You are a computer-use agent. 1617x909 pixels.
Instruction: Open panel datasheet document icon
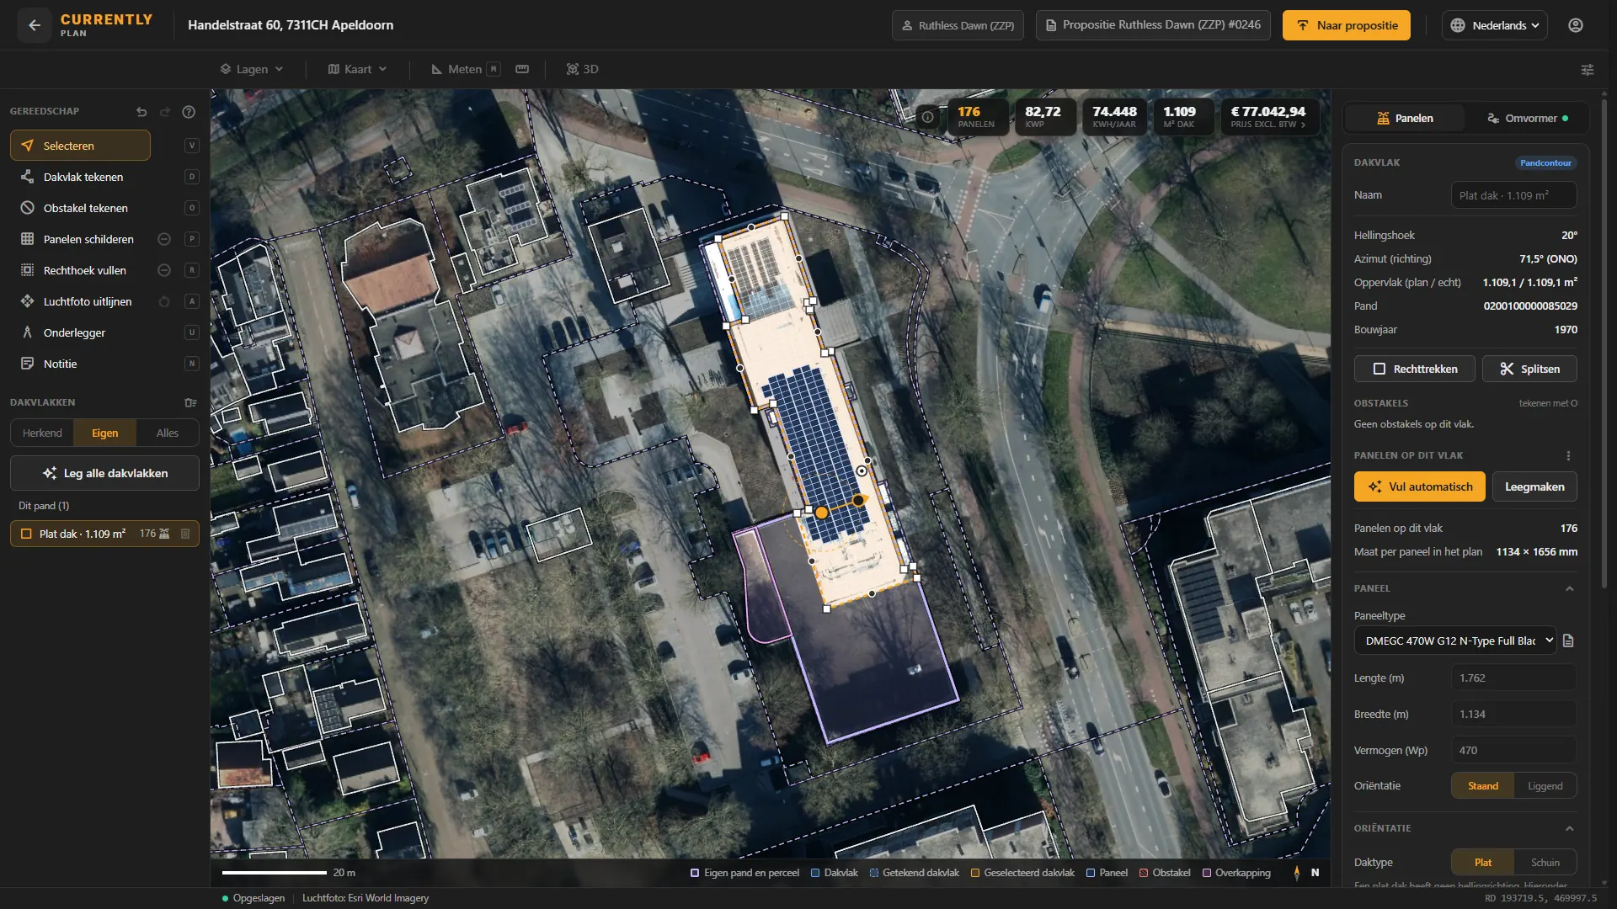1568,641
